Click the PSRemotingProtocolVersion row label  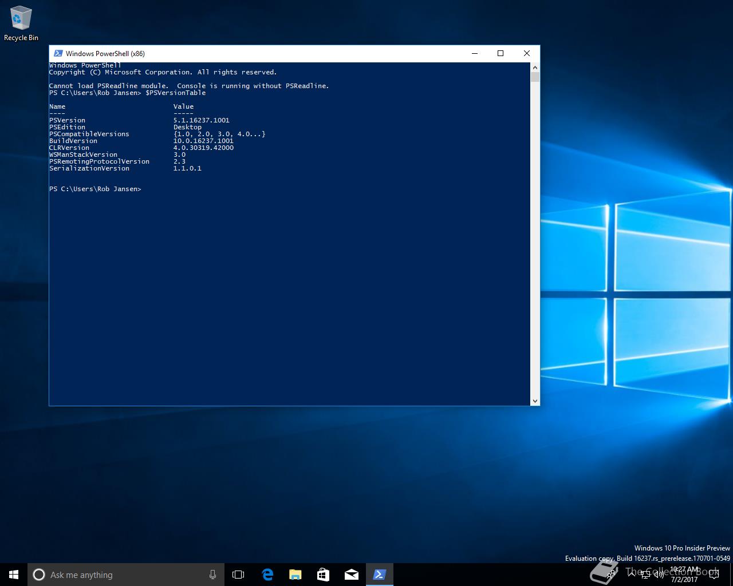[99, 161]
